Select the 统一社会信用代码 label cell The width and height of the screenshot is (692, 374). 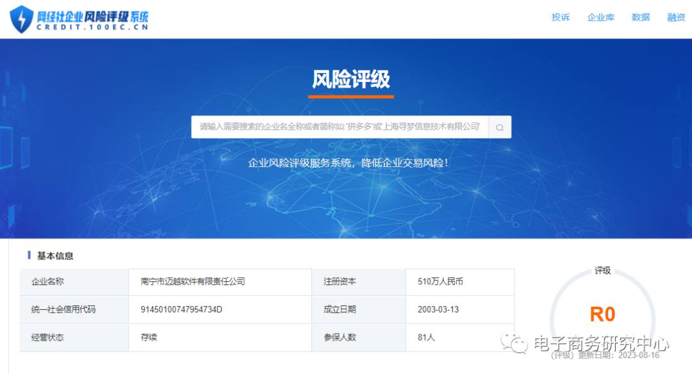(74, 309)
